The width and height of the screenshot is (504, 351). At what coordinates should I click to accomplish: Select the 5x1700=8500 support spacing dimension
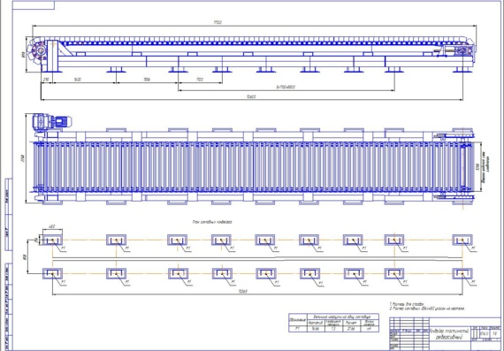[x=286, y=88]
